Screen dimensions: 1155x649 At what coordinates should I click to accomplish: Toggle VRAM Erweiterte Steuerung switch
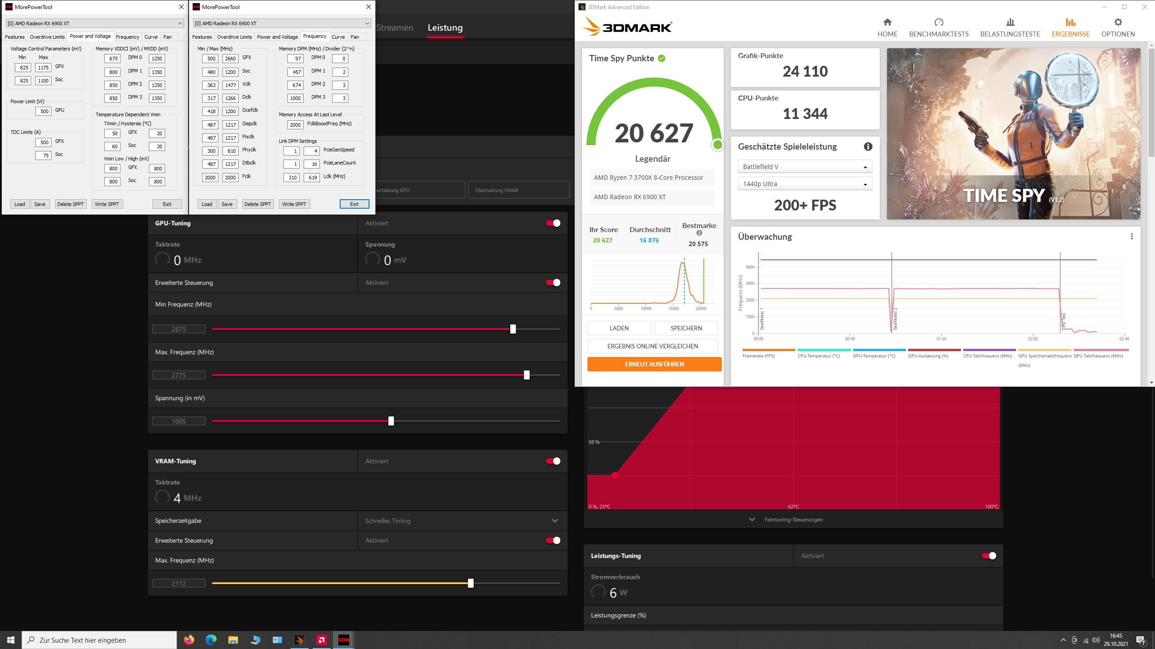[553, 540]
